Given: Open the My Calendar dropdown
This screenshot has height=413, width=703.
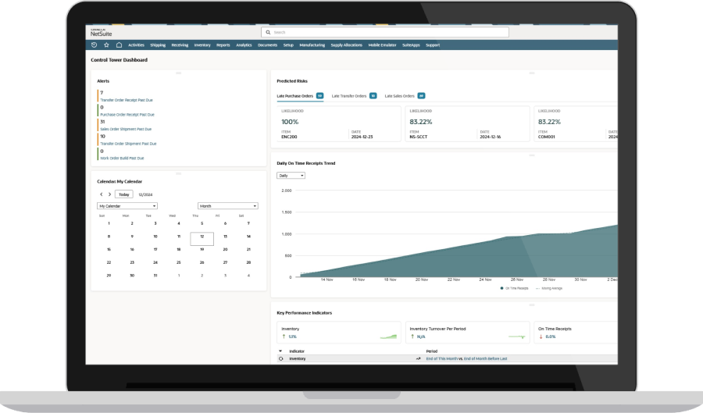Looking at the screenshot, I should coord(127,206).
